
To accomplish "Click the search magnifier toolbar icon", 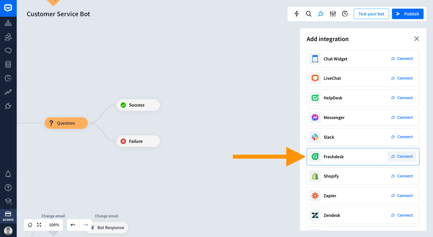I will coord(309,14).
